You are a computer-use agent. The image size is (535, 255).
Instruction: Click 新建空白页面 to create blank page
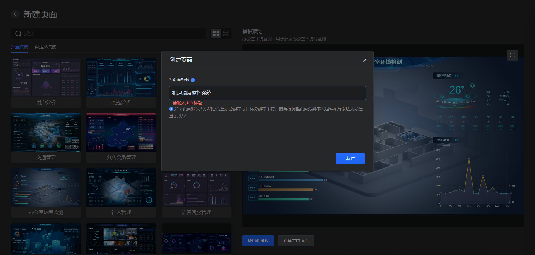296,241
